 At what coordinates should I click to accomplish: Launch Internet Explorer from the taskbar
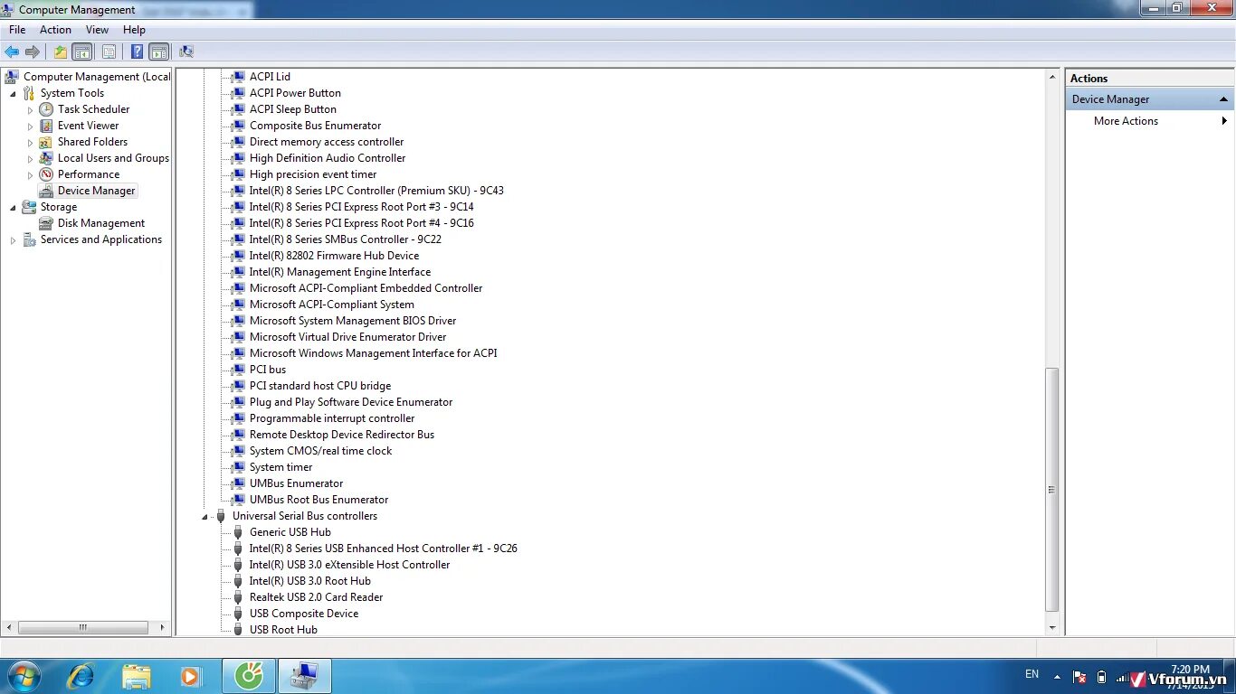(81, 676)
